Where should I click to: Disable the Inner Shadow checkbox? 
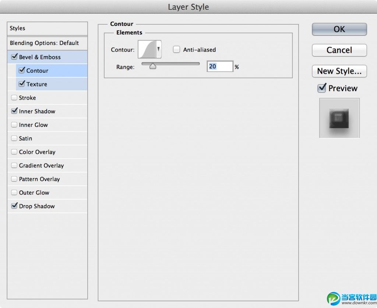14,111
